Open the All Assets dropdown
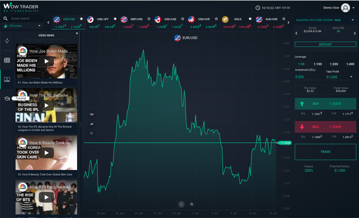359x218 pixels. pyautogui.click(x=22, y=26)
